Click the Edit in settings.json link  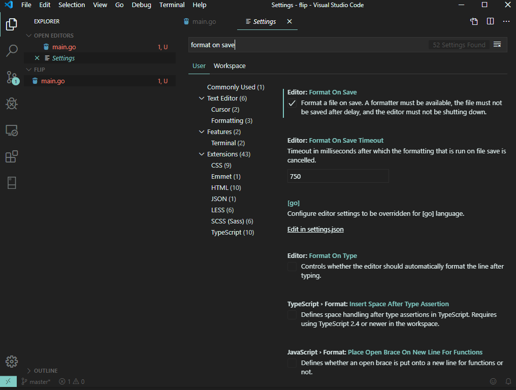tap(315, 229)
